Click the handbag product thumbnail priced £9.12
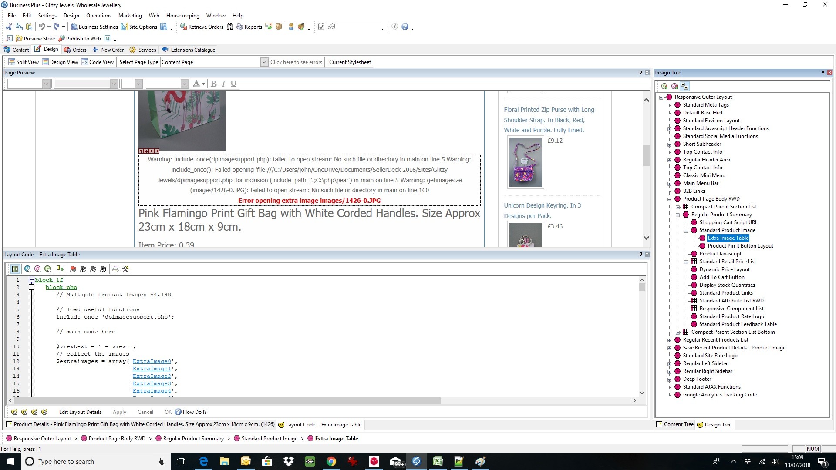 [526, 162]
